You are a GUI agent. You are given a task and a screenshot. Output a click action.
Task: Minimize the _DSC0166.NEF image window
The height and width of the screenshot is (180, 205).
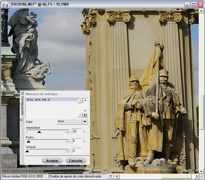coord(187,5)
